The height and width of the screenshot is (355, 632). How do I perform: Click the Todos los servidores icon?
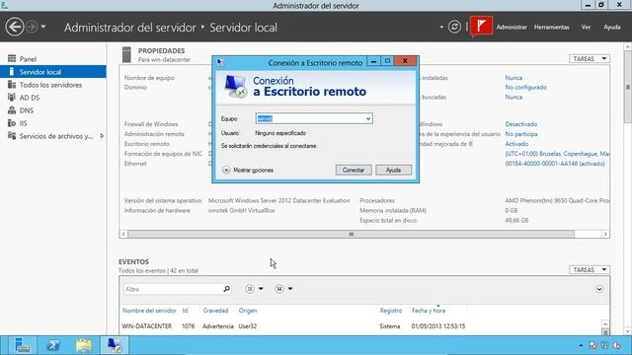tap(12, 85)
